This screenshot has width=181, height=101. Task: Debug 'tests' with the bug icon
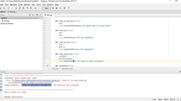click(x=57, y=8)
